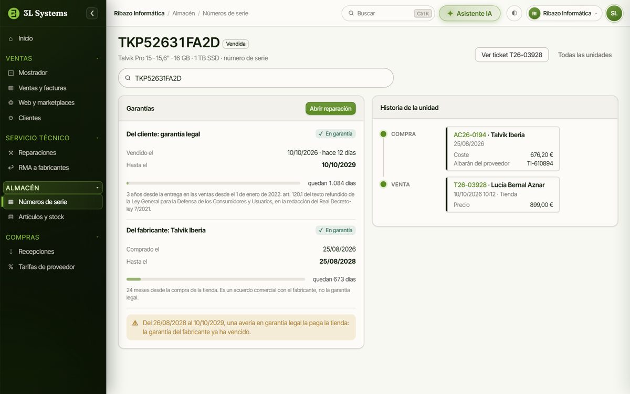Click the legal warranty progress bar
The height and width of the screenshot is (394, 630).
pyautogui.click(x=213, y=183)
